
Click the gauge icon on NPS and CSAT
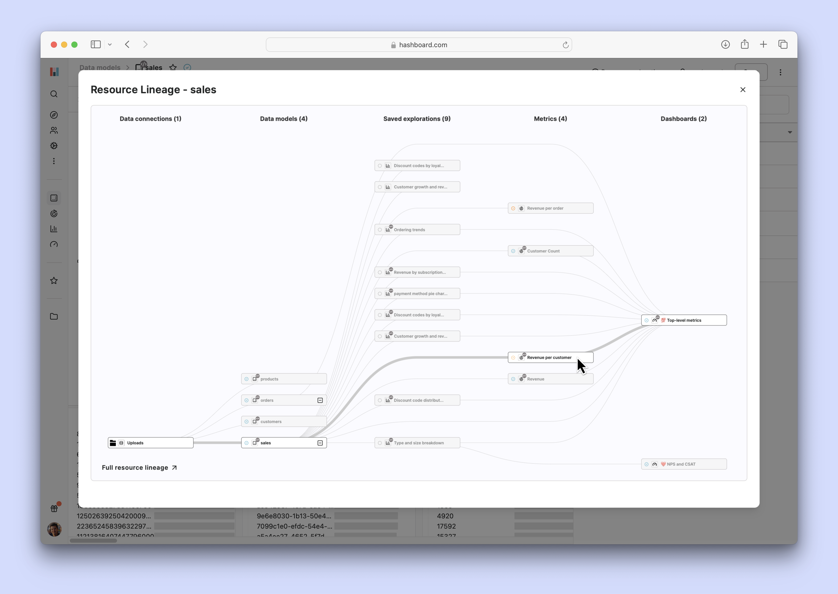pyautogui.click(x=655, y=464)
